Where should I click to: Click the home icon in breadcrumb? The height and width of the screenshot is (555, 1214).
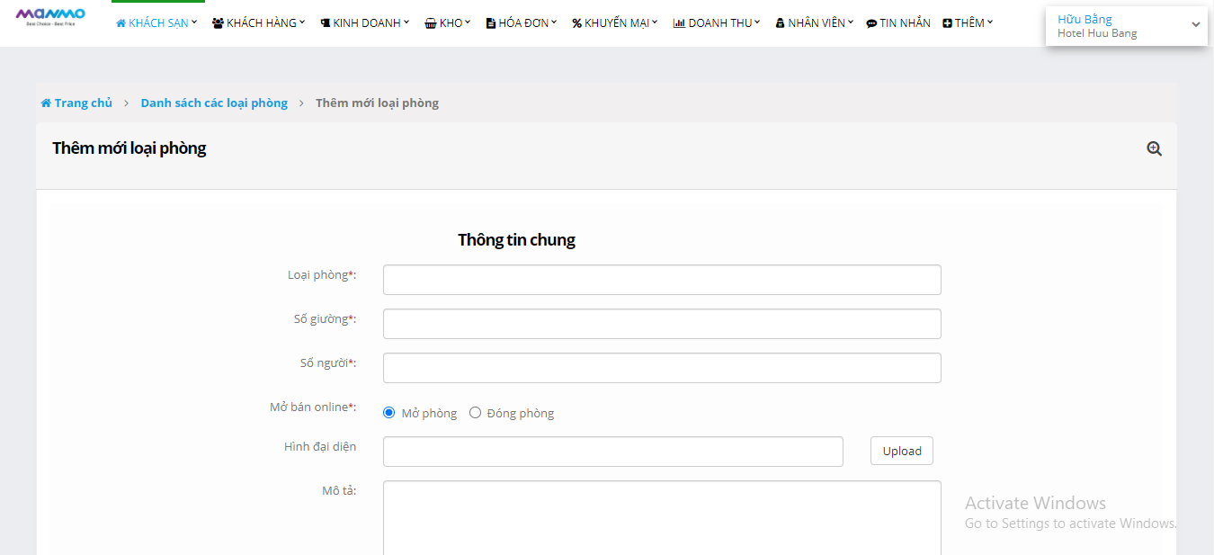[x=46, y=103]
